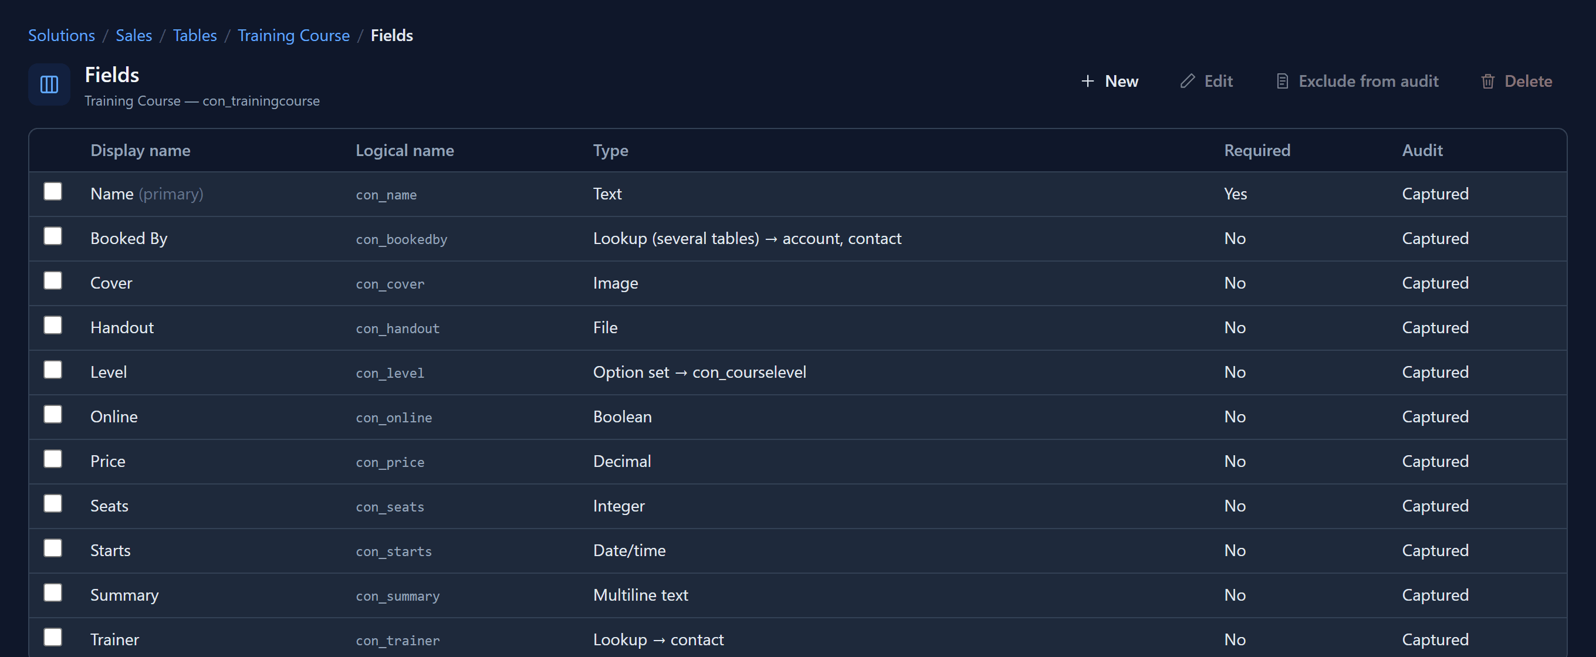1596x657 pixels.
Task: Click the trash can Delete icon
Action: click(1487, 81)
